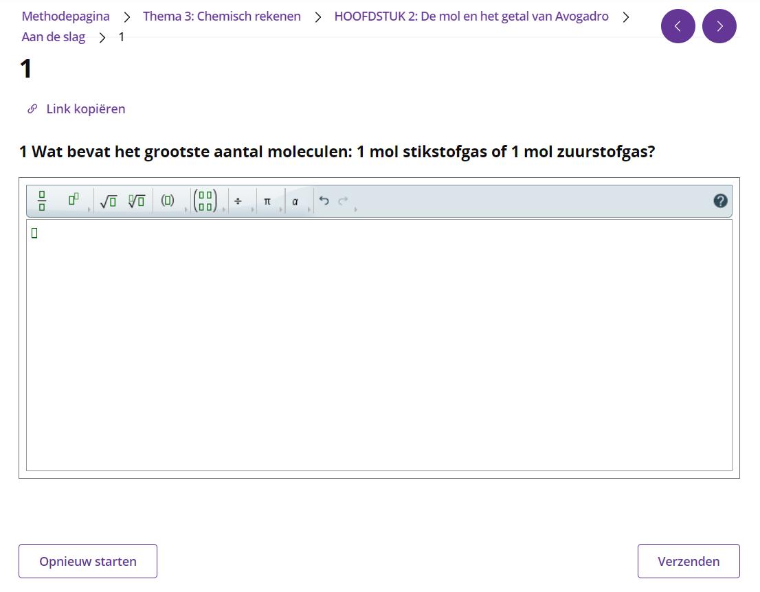760x592 pixels.
Task: Click the division operator symbol
Action: click(x=238, y=201)
